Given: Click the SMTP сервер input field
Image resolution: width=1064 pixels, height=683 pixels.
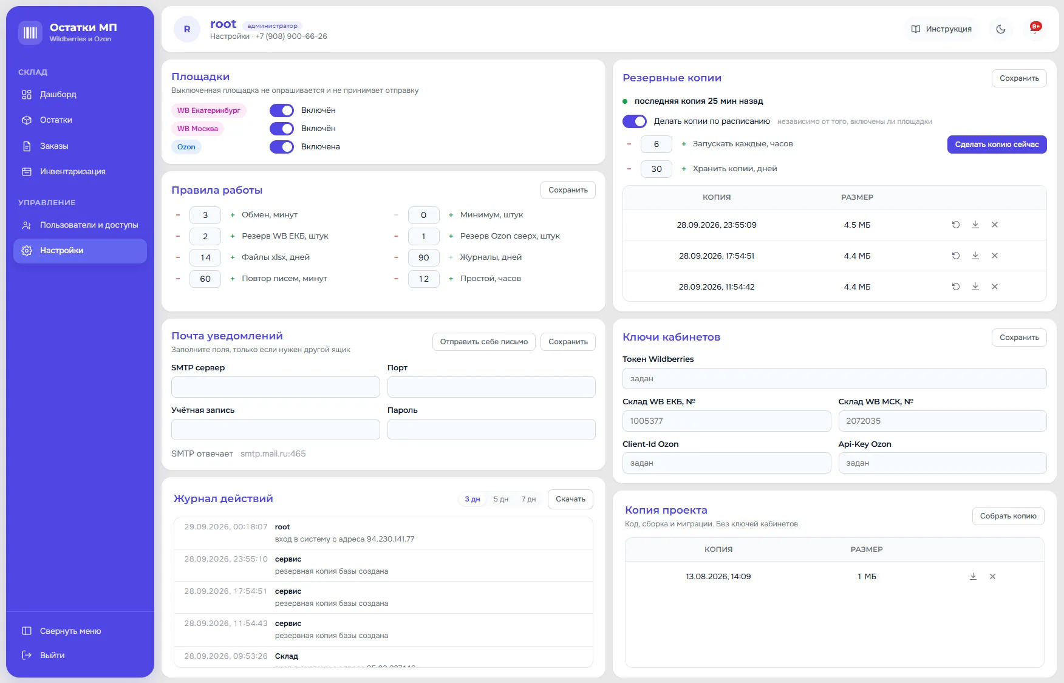Looking at the screenshot, I should tap(275, 387).
